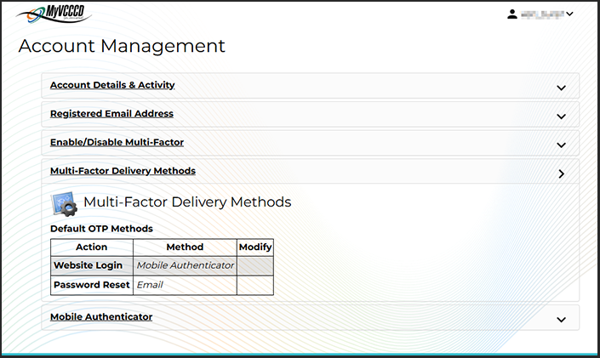The height and width of the screenshot is (358, 600).
Task: Expand Mobile Authenticator chevron
Action: tap(561, 320)
